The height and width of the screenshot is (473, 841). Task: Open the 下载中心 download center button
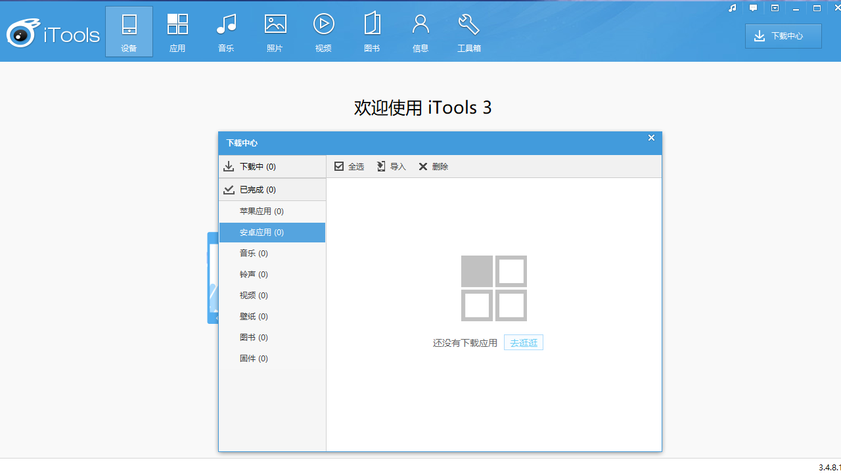783,35
